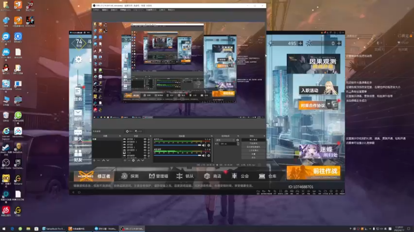Open 仓库 warehouse tab in game bottom bar
This screenshot has height=232, width=414.
coord(268,176)
